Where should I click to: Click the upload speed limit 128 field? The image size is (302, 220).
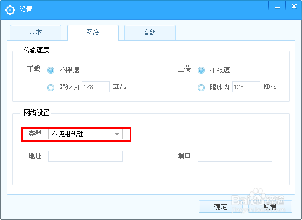click(x=246, y=87)
